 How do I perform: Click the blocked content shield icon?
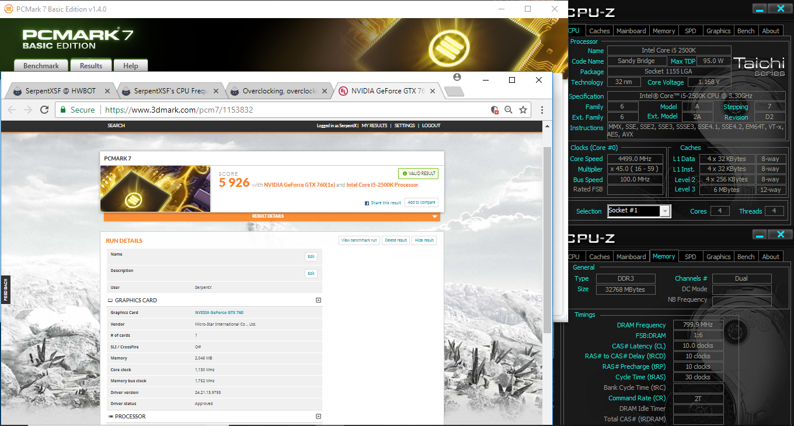[x=494, y=110]
